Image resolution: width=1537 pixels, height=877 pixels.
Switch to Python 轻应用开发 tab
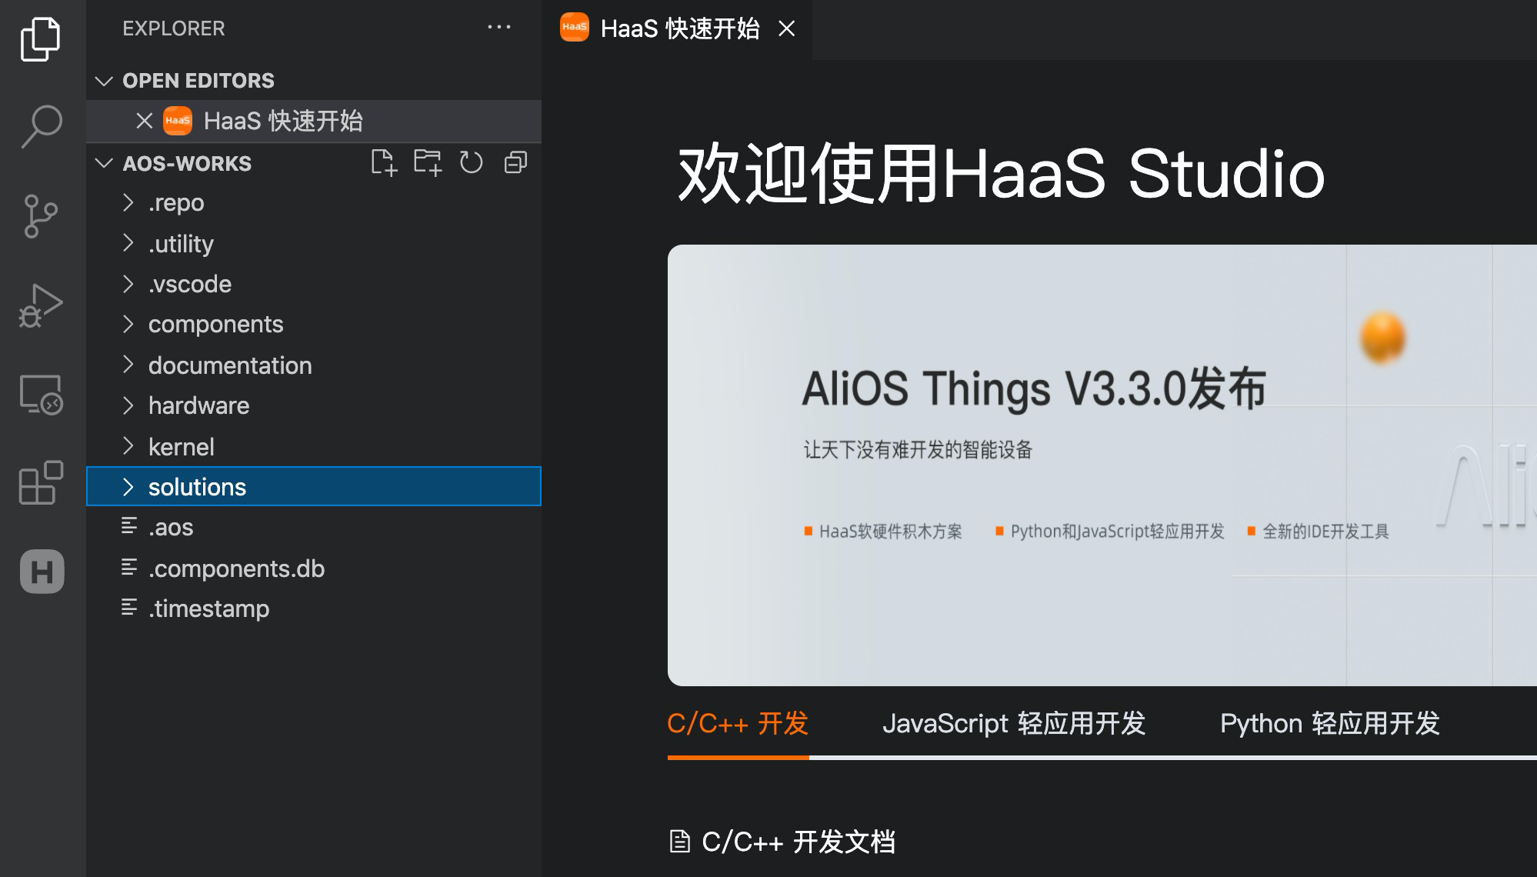(x=1329, y=724)
